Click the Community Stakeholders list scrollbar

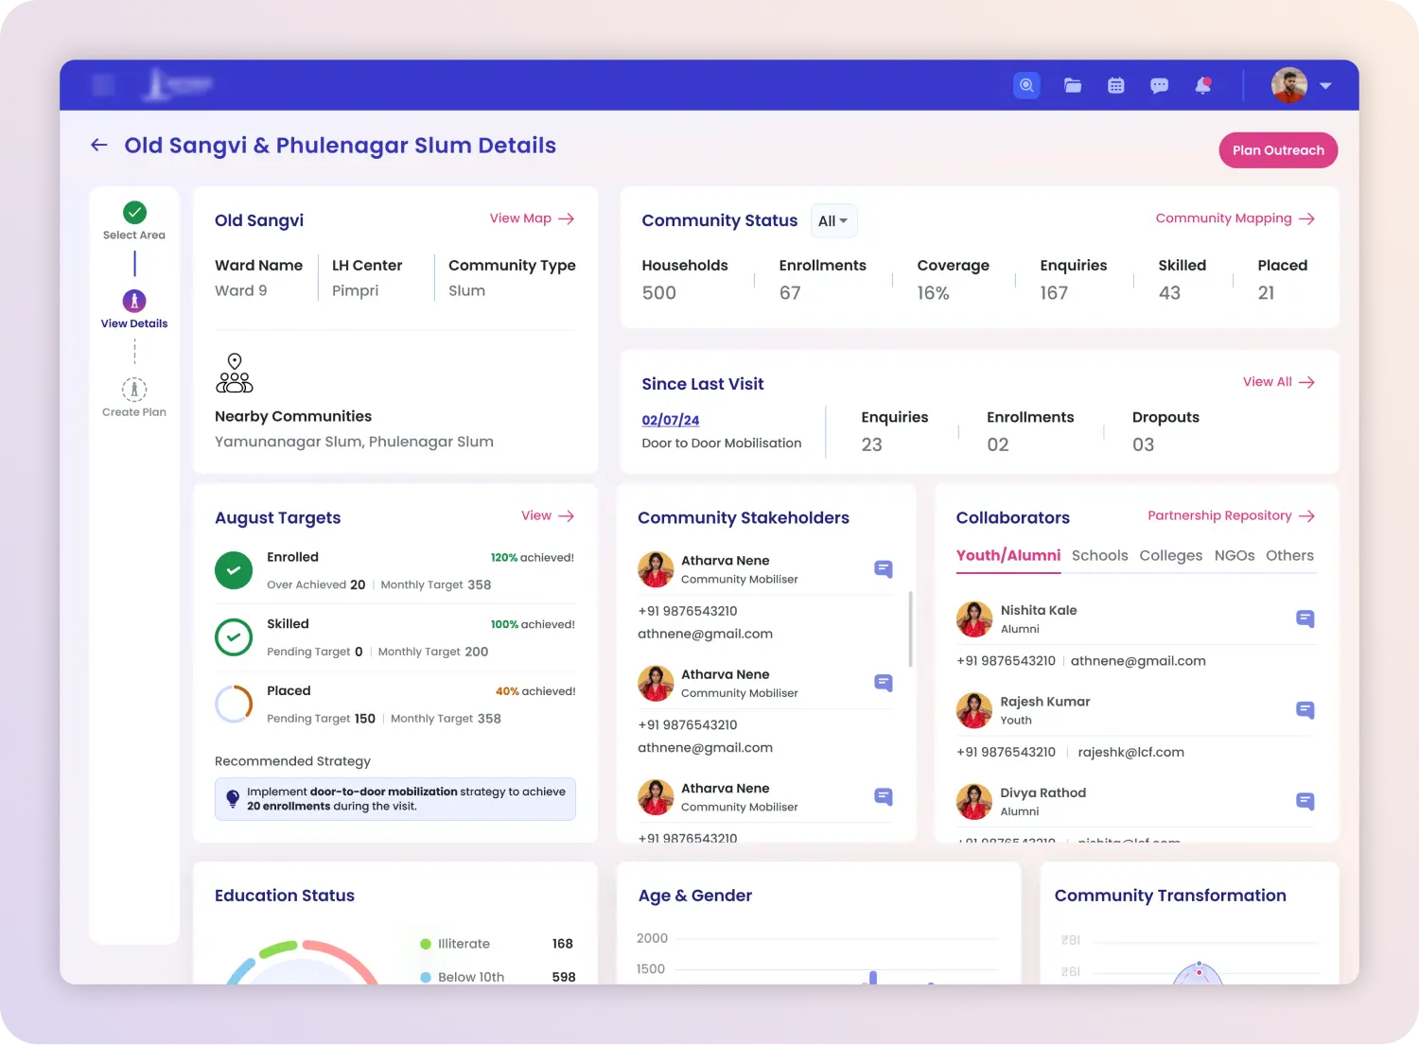pyautogui.click(x=910, y=629)
